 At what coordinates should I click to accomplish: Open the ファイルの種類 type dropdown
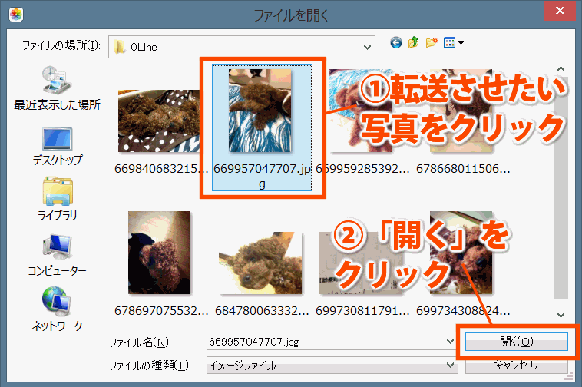click(449, 365)
